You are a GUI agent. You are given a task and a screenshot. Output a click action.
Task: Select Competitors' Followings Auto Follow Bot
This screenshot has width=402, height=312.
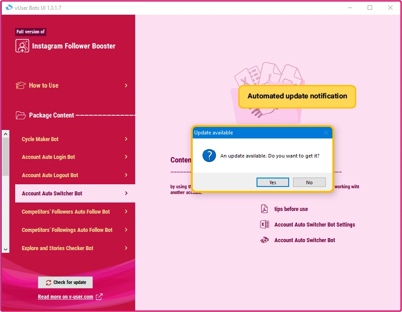[75, 230]
